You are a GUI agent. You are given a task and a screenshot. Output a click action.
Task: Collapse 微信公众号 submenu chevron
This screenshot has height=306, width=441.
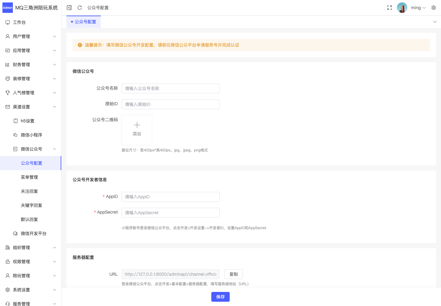tap(55, 149)
